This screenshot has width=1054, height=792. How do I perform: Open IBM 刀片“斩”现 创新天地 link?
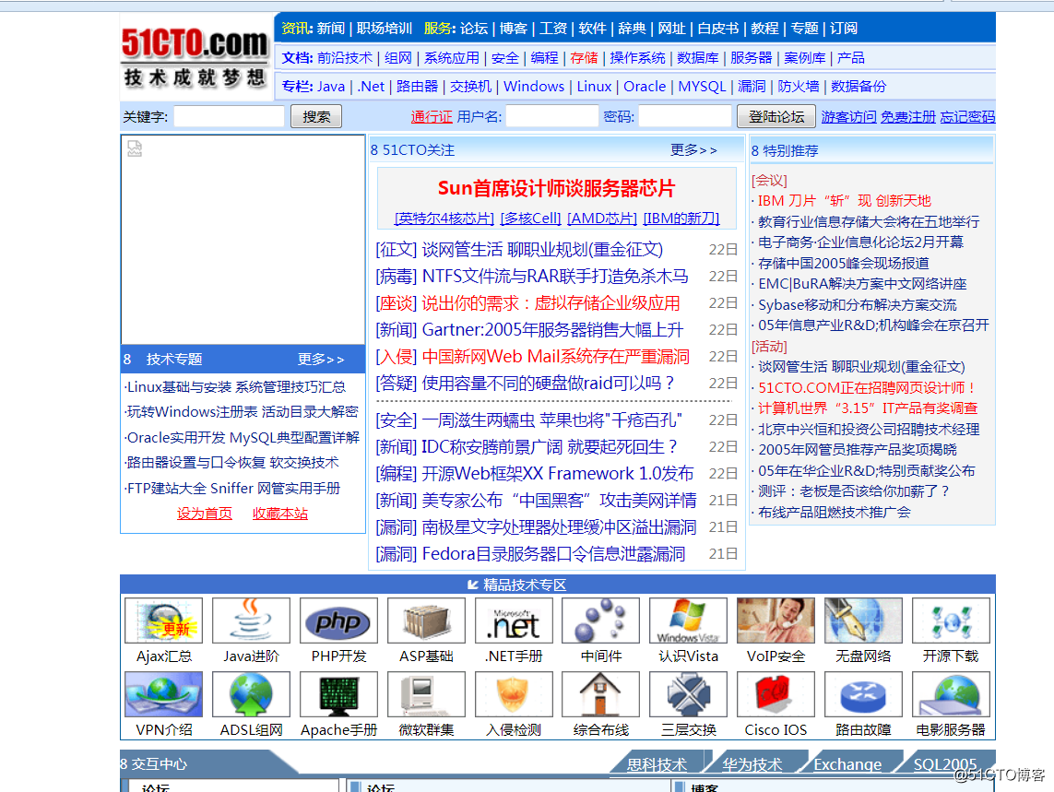tap(845, 200)
